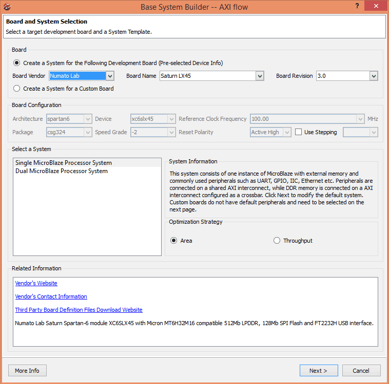389x384 pixels.
Task: Select Throughput optimization strategy
Action: coord(277,241)
